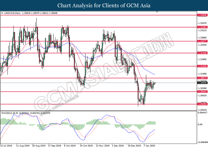This screenshot has width=208, height=148.
Task: Click the MACD scale value 0.004417
Action: [202, 113]
